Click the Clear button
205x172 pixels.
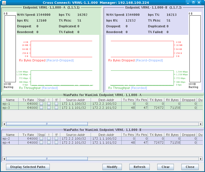[165, 167]
